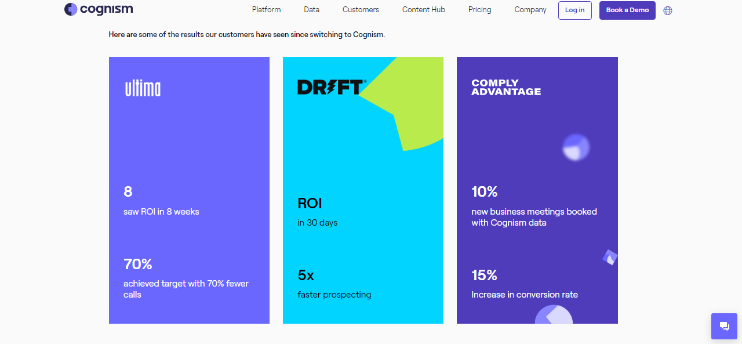The height and width of the screenshot is (344, 742).
Task: Click the intro sentence about customer results
Action: [x=247, y=35]
